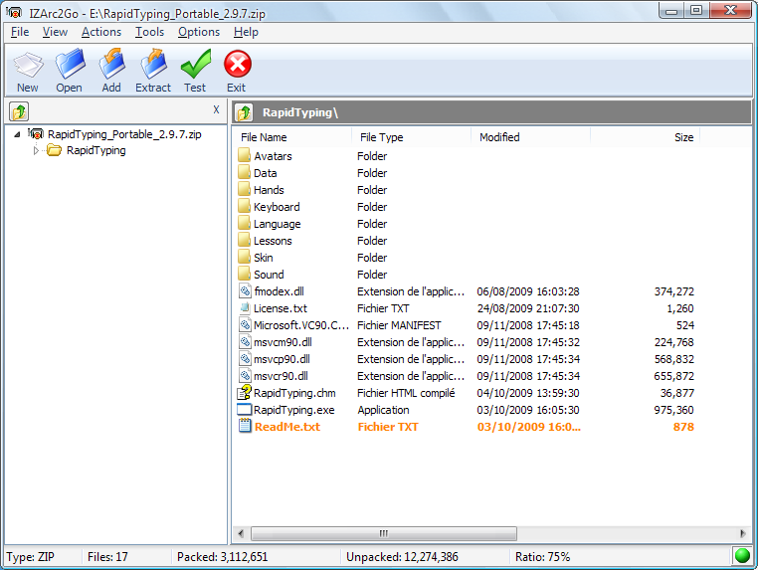Close the folder tree pane with X
This screenshot has width=758, height=570.
pos(216,109)
